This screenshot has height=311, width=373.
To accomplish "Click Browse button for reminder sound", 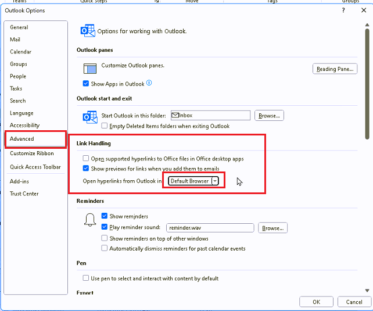I will (x=273, y=228).
